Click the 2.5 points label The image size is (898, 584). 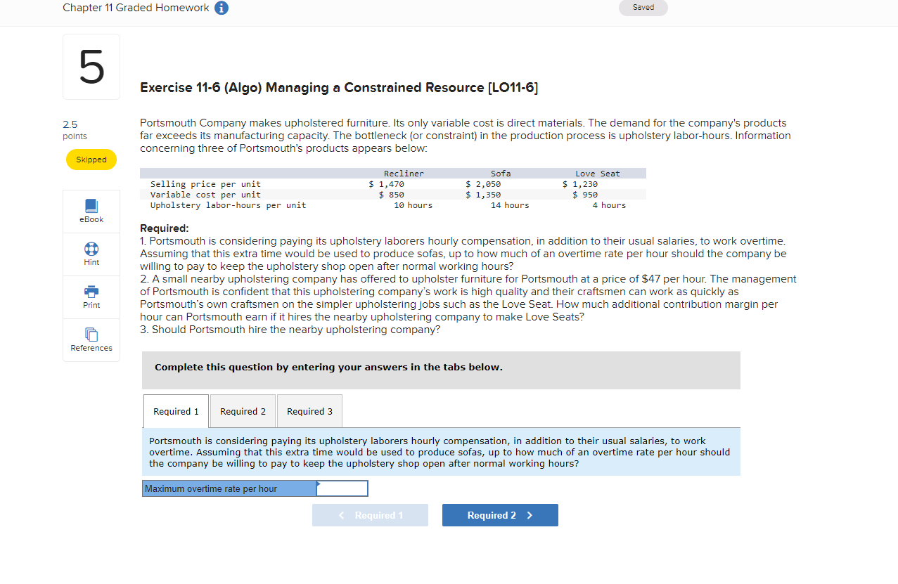click(x=75, y=130)
